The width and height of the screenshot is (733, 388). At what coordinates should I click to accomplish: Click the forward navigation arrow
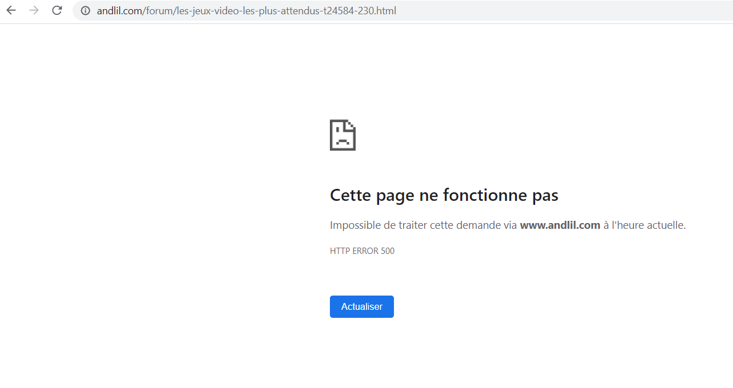click(x=34, y=10)
